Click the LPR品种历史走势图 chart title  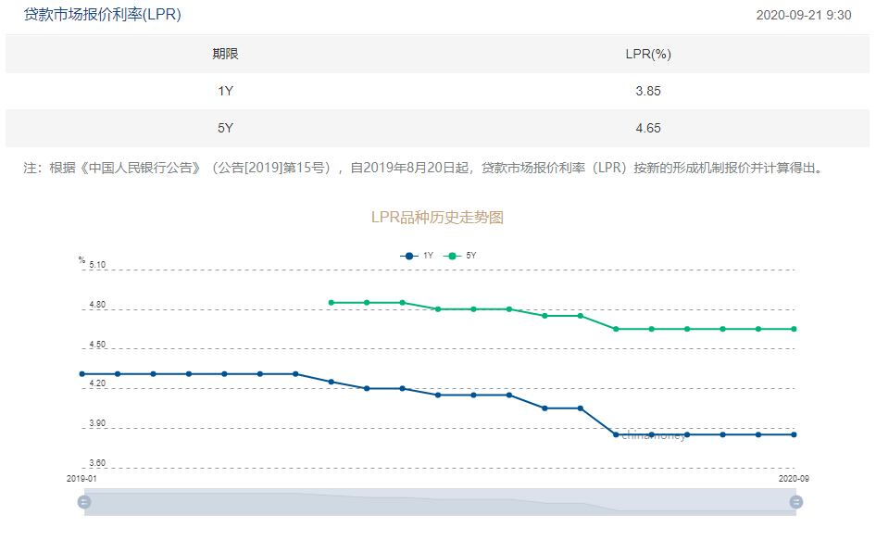pyautogui.click(x=437, y=217)
